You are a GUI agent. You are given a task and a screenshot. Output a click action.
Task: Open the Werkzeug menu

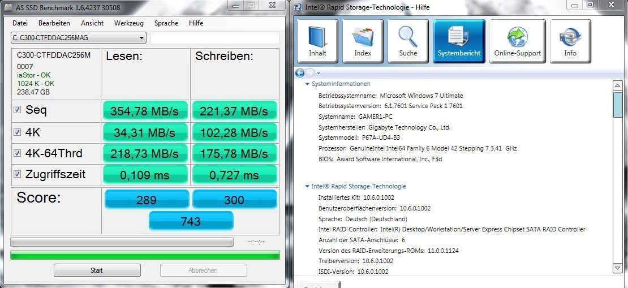click(x=128, y=23)
